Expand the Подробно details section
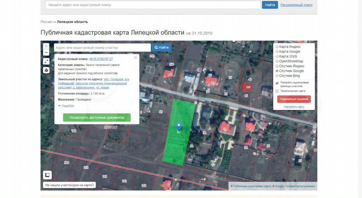The image size is (362, 198). (x=66, y=106)
